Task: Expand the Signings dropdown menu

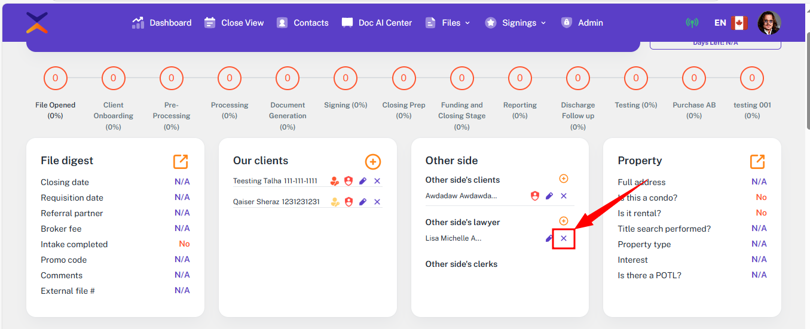Action: (516, 23)
